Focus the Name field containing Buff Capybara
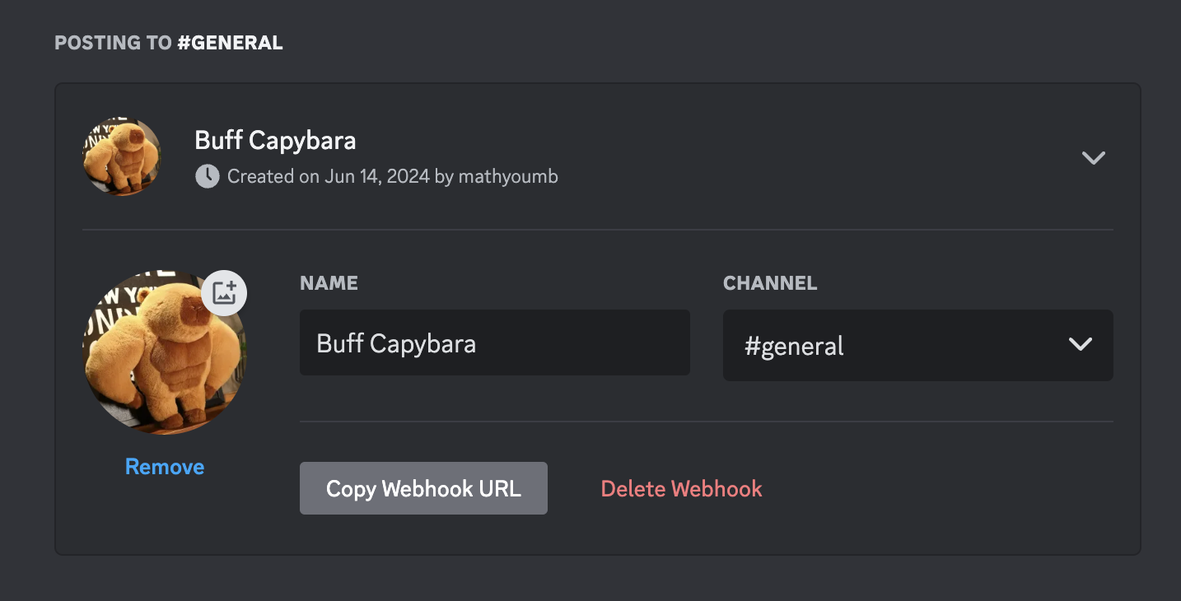The width and height of the screenshot is (1181, 601). pos(494,342)
